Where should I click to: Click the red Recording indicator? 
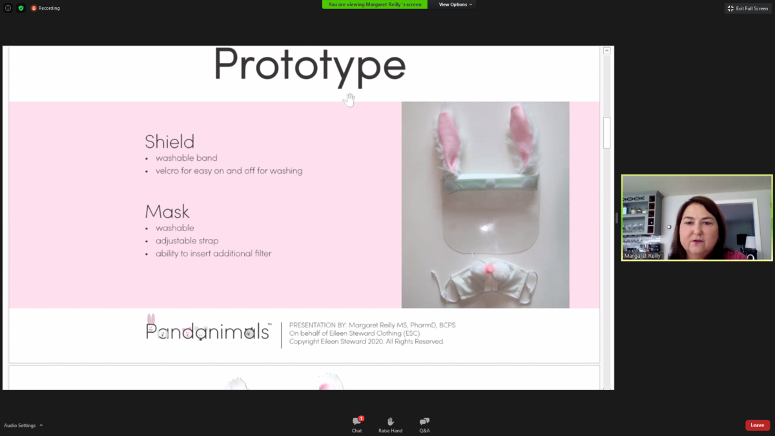(46, 8)
